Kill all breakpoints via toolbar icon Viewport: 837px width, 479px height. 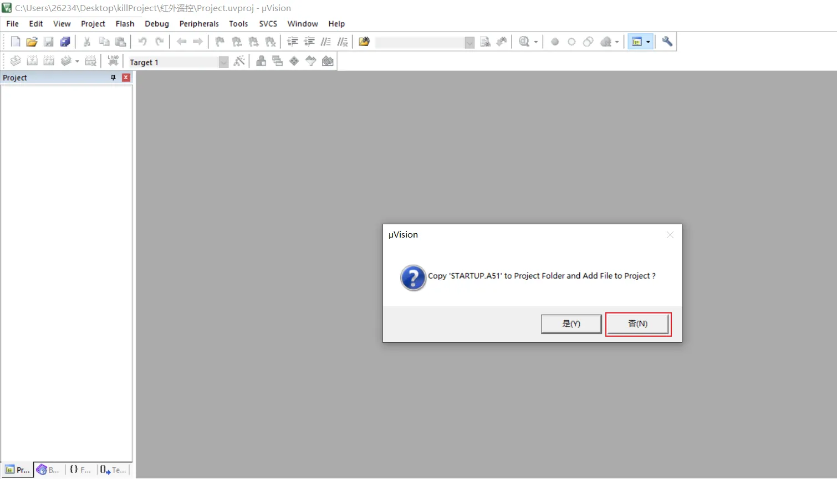point(606,42)
